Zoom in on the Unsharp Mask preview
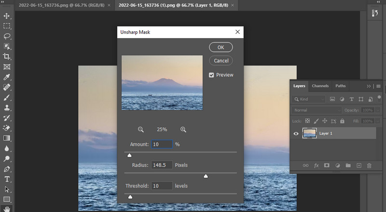Image resolution: width=386 pixels, height=212 pixels. click(x=183, y=130)
